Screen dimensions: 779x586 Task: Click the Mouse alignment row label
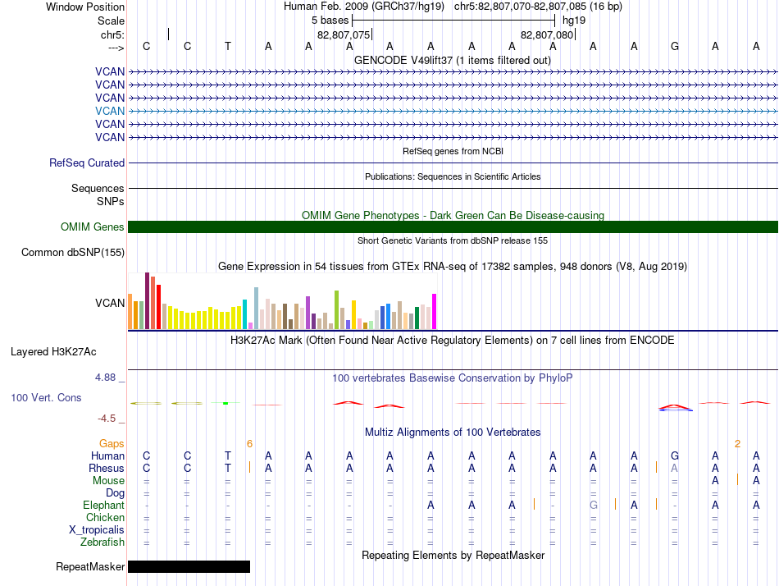point(108,481)
